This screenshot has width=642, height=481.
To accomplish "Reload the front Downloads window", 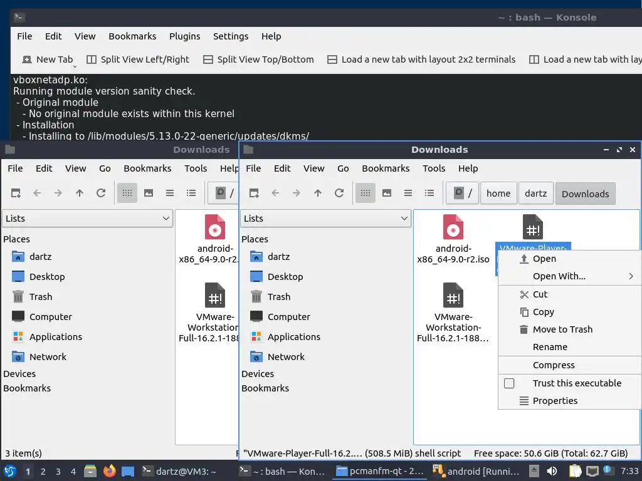I will point(339,193).
